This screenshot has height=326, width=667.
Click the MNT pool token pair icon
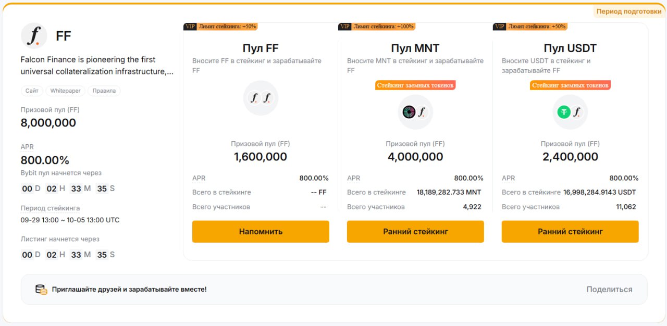(415, 112)
